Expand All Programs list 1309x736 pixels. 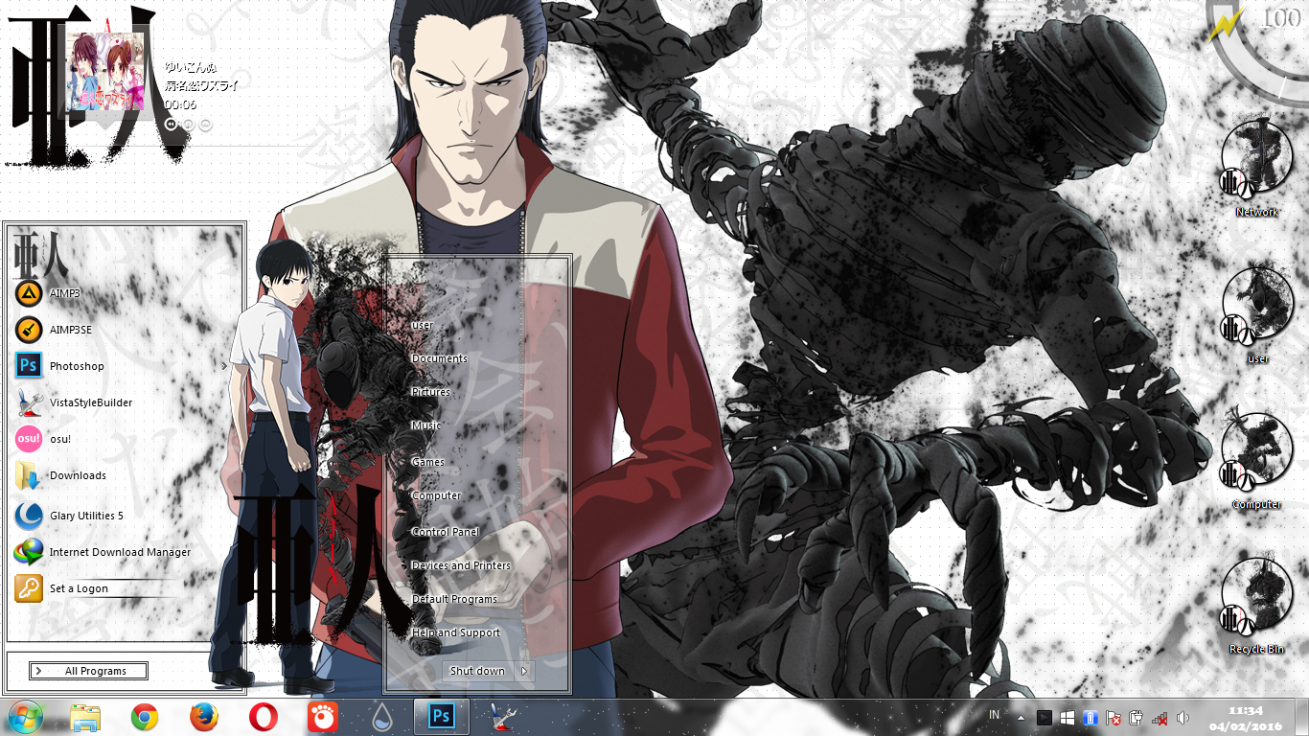pyautogui.click(x=89, y=671)
